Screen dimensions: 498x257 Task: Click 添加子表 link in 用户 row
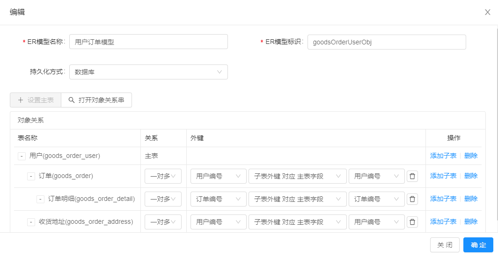[x=443, y=156]
